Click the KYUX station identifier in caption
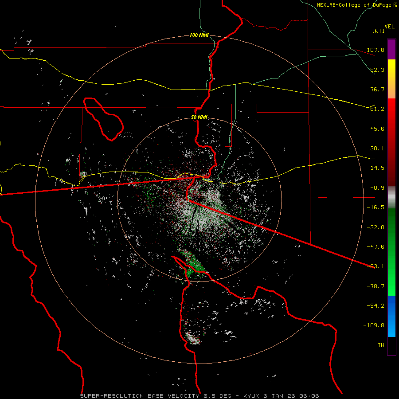This screenshot has height=399, width=399. pos(251,396)
